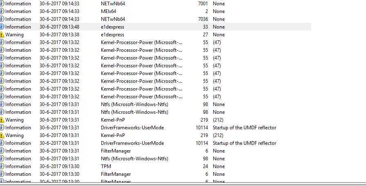Click the information icon of e1dexpress event 33
Image resolution: width=366 pixels, height=186 pixels.
pyautogui.click(x=2, y=27)
